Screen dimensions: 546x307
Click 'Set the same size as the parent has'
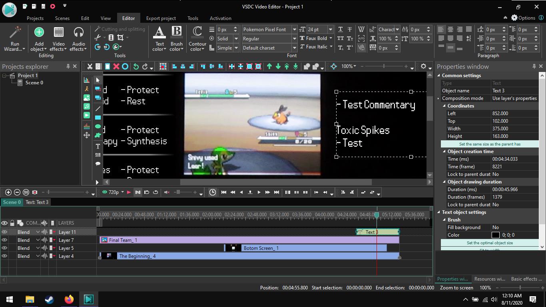pyautogui.click(x=490, y=144)
